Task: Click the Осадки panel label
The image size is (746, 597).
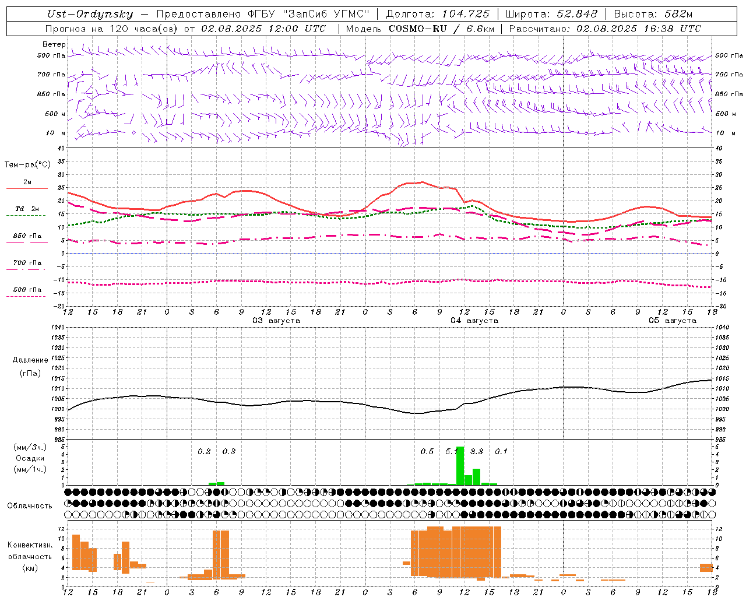Action: (30, 458)
